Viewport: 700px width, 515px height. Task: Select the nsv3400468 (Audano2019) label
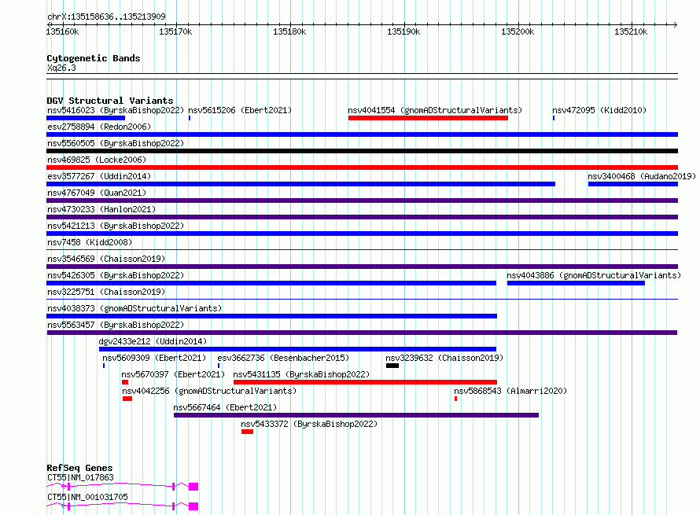pos(642,176)
